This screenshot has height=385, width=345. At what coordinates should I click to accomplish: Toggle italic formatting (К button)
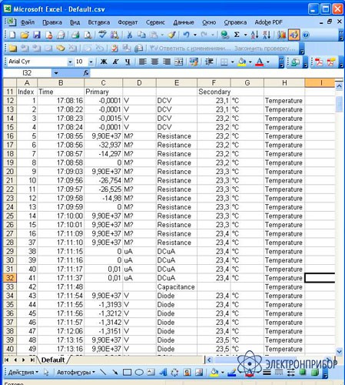115,62
